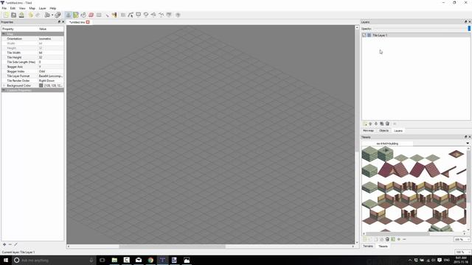Image resolution: width=472 pixels, height=265 pixels.
Task: Click Rename property pencil icon
Action: coord(15,244)
